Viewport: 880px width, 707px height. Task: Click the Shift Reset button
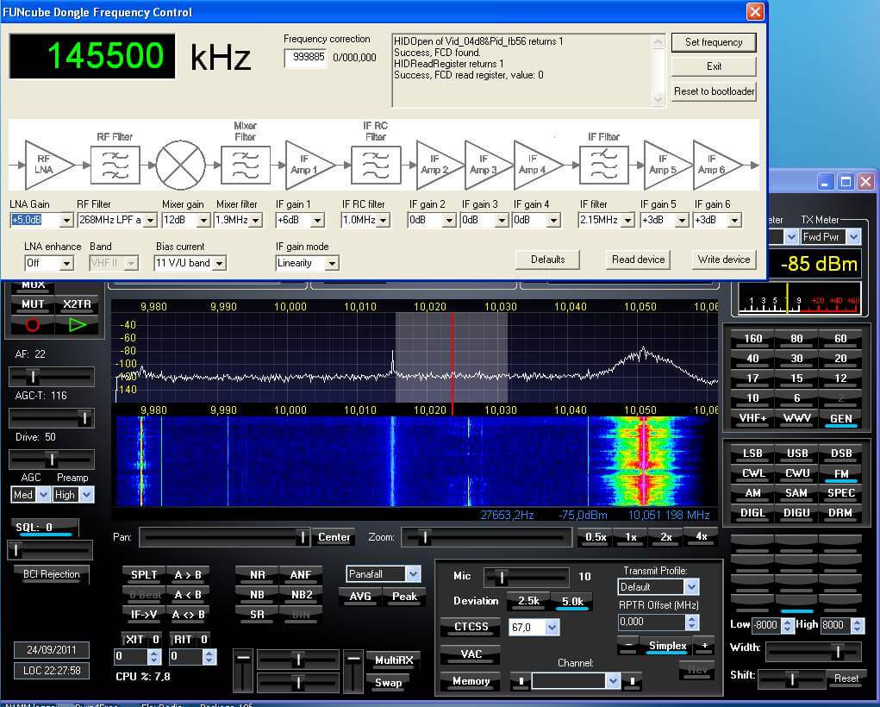click(846, 679)
